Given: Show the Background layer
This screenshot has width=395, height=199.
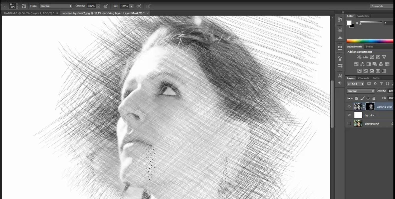Looking at the screenshot, I should pos(349,123).
